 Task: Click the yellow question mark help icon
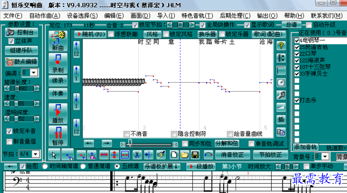click(281, 46)
